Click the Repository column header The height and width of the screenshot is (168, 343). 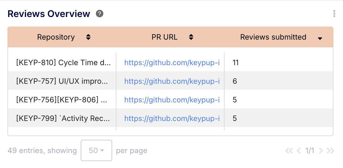[56, 37]
